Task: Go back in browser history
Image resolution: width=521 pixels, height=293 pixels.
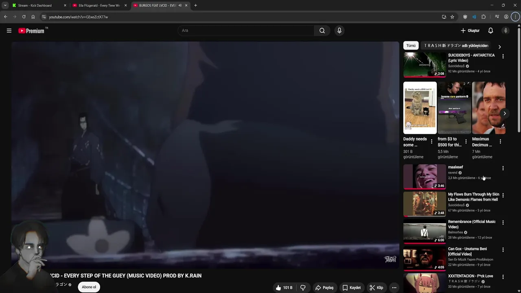Action: 5,17
